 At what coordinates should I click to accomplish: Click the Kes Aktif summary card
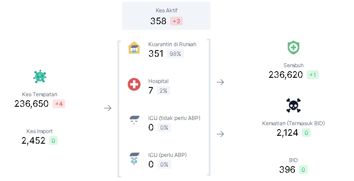pyautogui.click(x=166, y=16)
